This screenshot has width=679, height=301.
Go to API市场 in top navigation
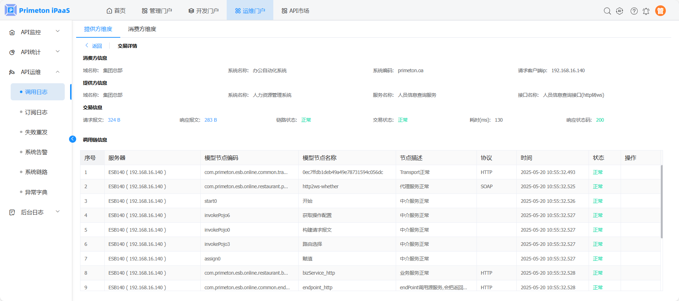295,11
